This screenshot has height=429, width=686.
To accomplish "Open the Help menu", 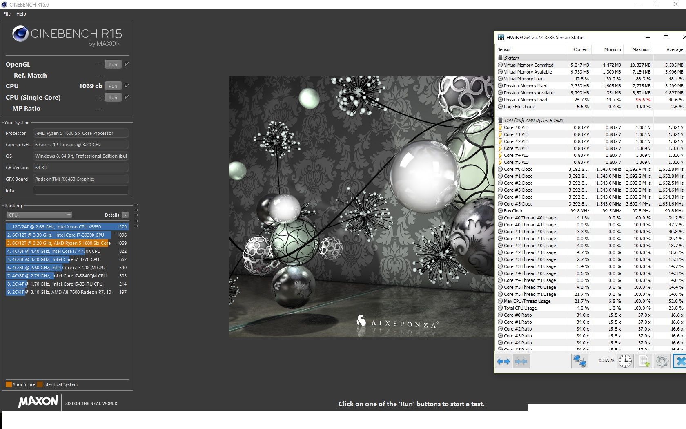I will coord(21,14).
